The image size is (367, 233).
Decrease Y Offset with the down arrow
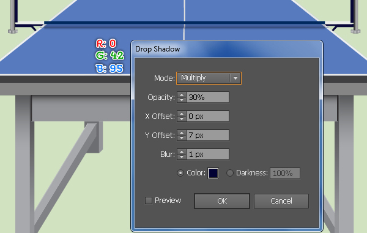point(182,138)
